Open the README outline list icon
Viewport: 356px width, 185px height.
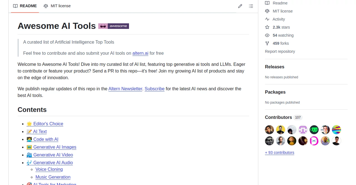[x=251, y=6]
